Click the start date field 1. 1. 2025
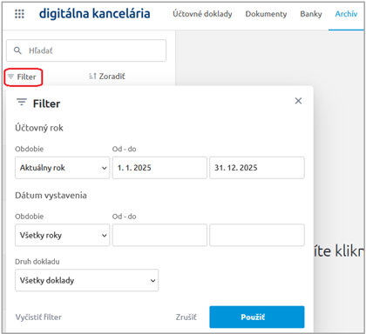Screen dimensions: 366x334 point(159,168)
